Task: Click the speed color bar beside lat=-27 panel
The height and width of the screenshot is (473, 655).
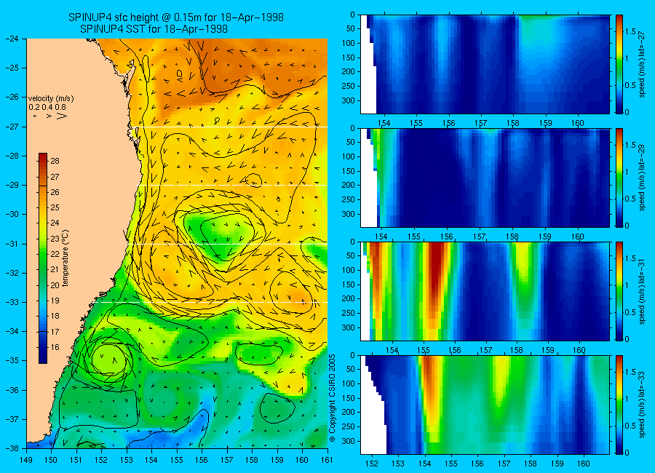Action: tap(619, 64)
